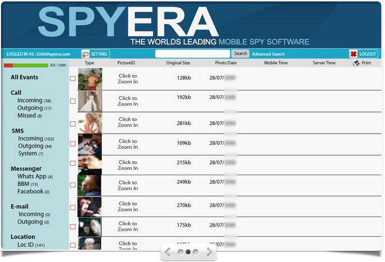Viewport: 385px width, 262px height.
Task: Open the thumbnail in the 281kb row
Action: click(x=90, y=123)
